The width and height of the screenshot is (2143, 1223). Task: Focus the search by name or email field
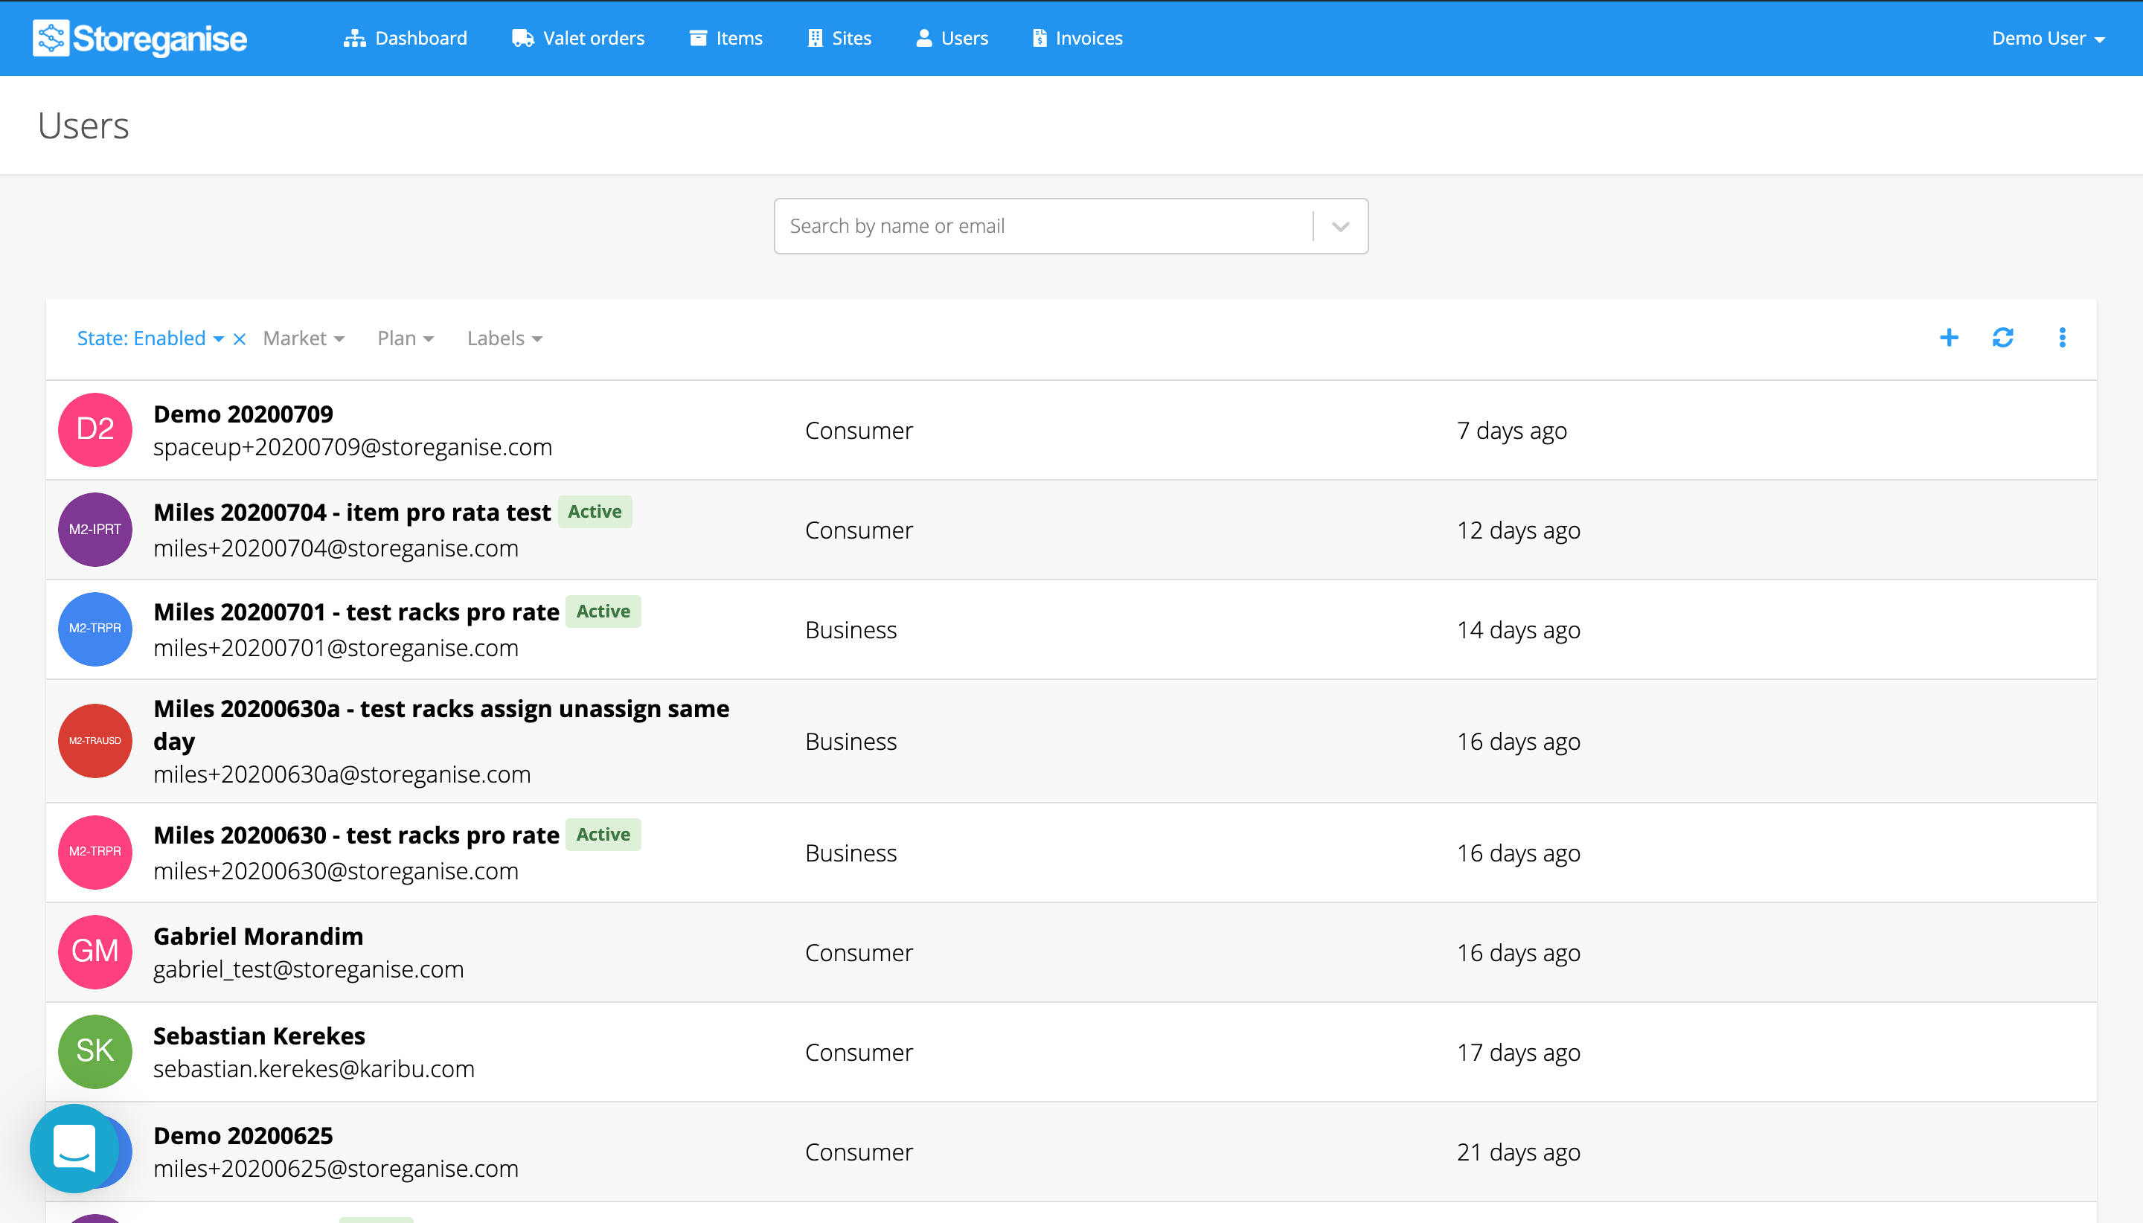point(1042,227)
